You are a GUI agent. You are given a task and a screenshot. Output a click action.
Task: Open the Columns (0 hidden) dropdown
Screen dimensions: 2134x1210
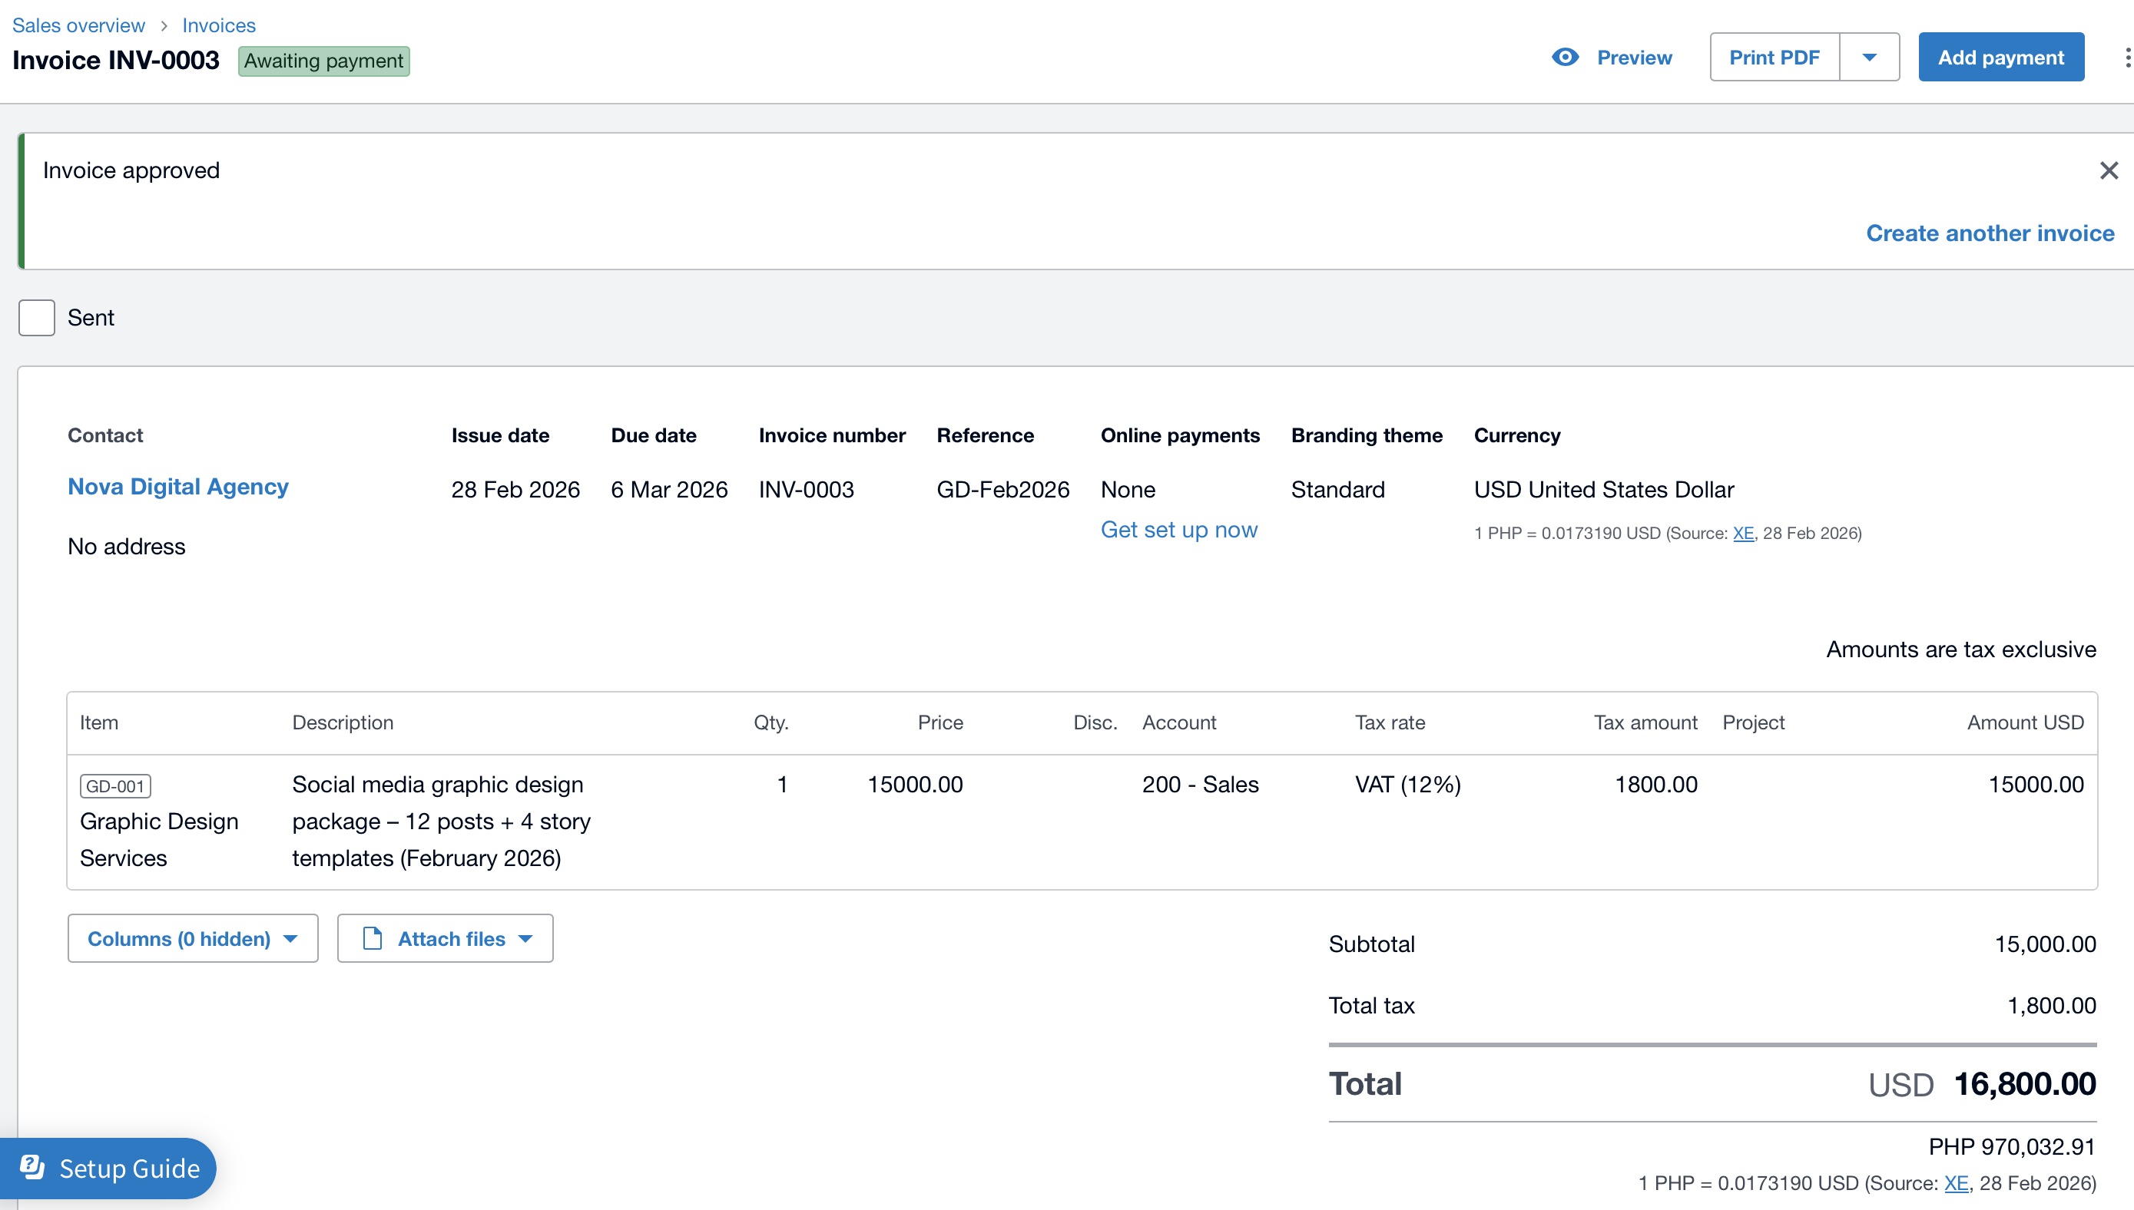[192, 938]
